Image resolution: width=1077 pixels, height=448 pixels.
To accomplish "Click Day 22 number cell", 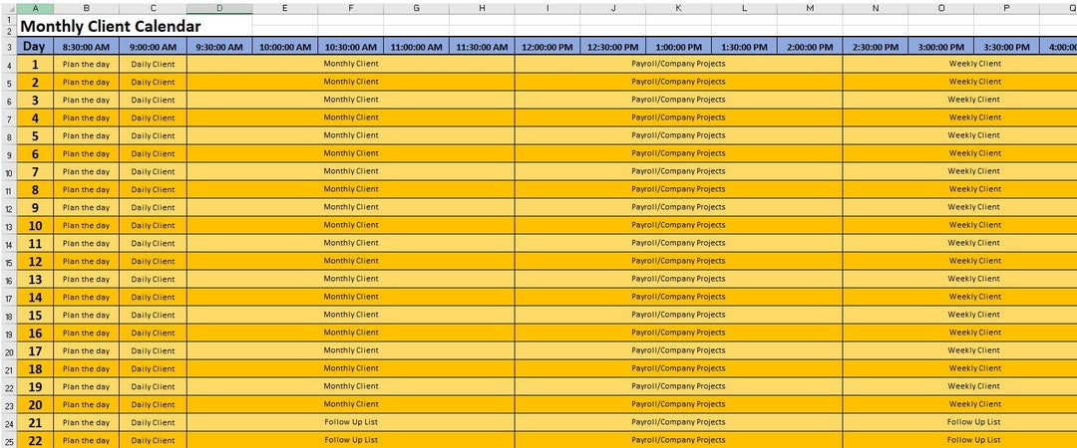I will pyautogui.click(x=35, y=440).
